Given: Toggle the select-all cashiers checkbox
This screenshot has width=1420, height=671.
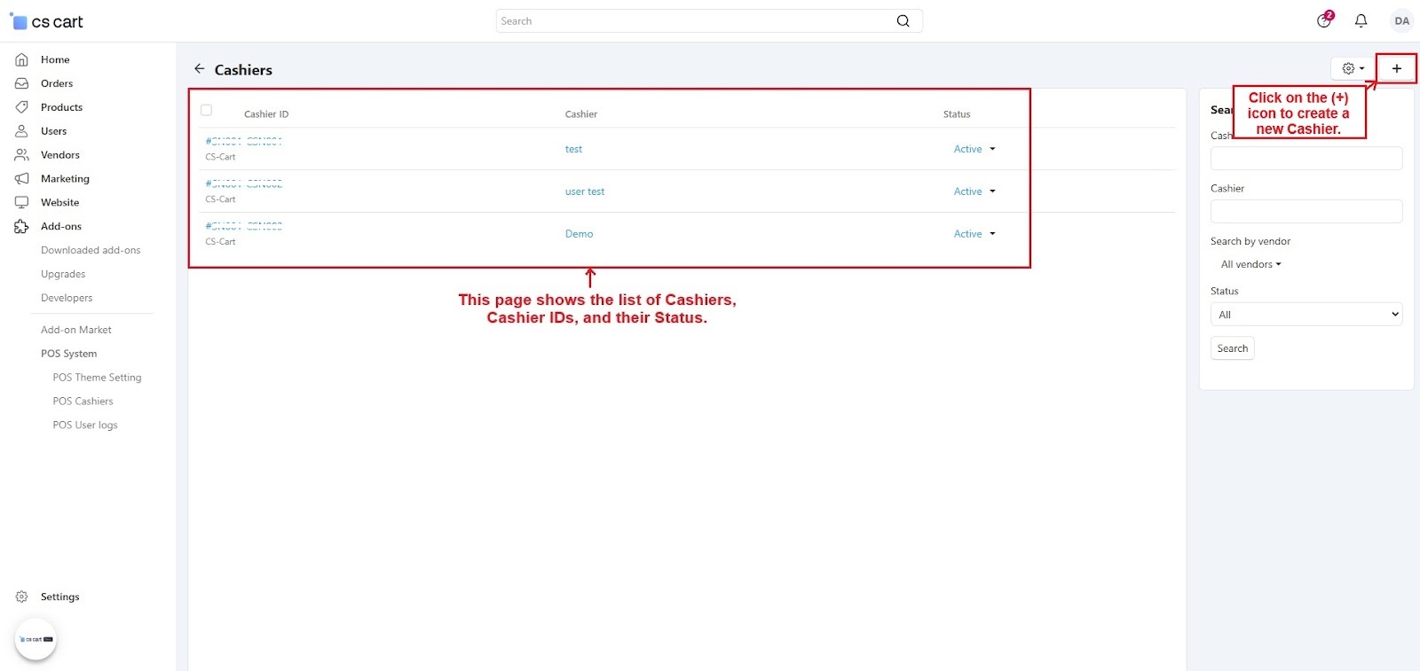Looking at the screenshot, I should (206, 110).
